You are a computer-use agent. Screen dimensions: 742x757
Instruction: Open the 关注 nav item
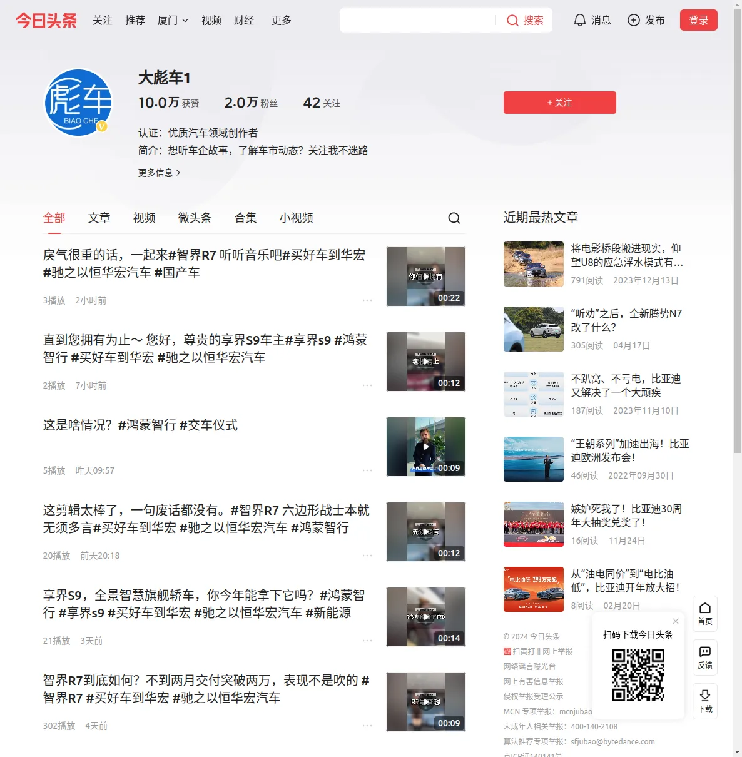(x=103, y=21)
